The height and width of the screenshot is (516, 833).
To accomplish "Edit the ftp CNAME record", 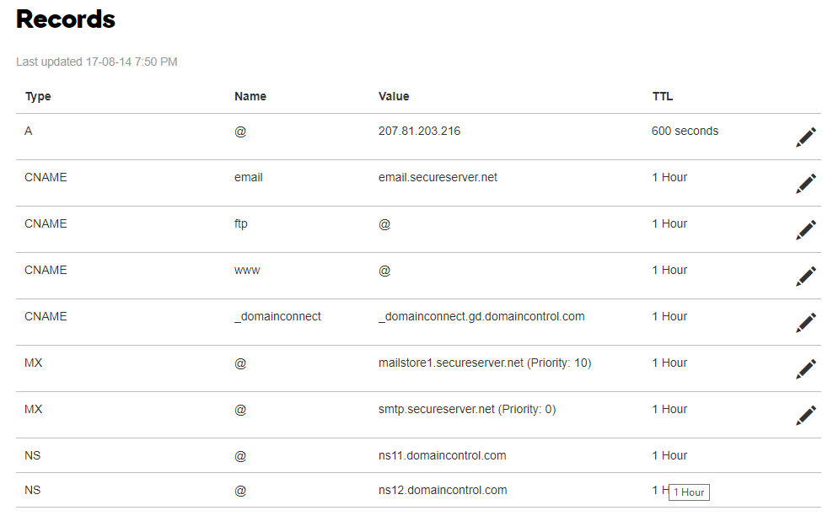I will [805, 229].
